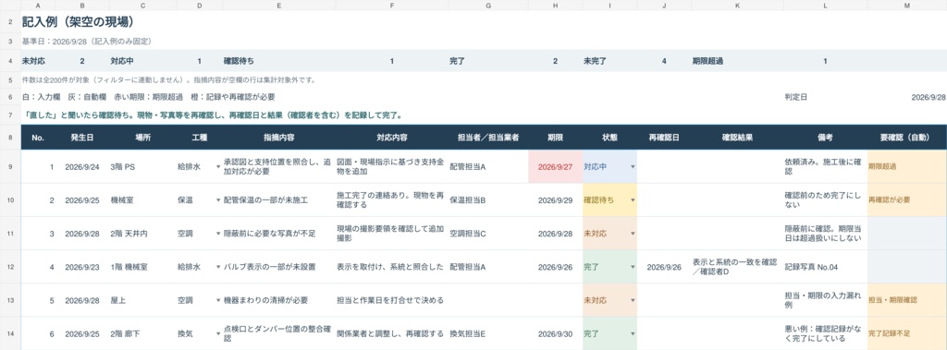This screenshot has width=947, height=350.
Task: Open the 対応中 status dropdown arrow
Action: tap(633, 166)
